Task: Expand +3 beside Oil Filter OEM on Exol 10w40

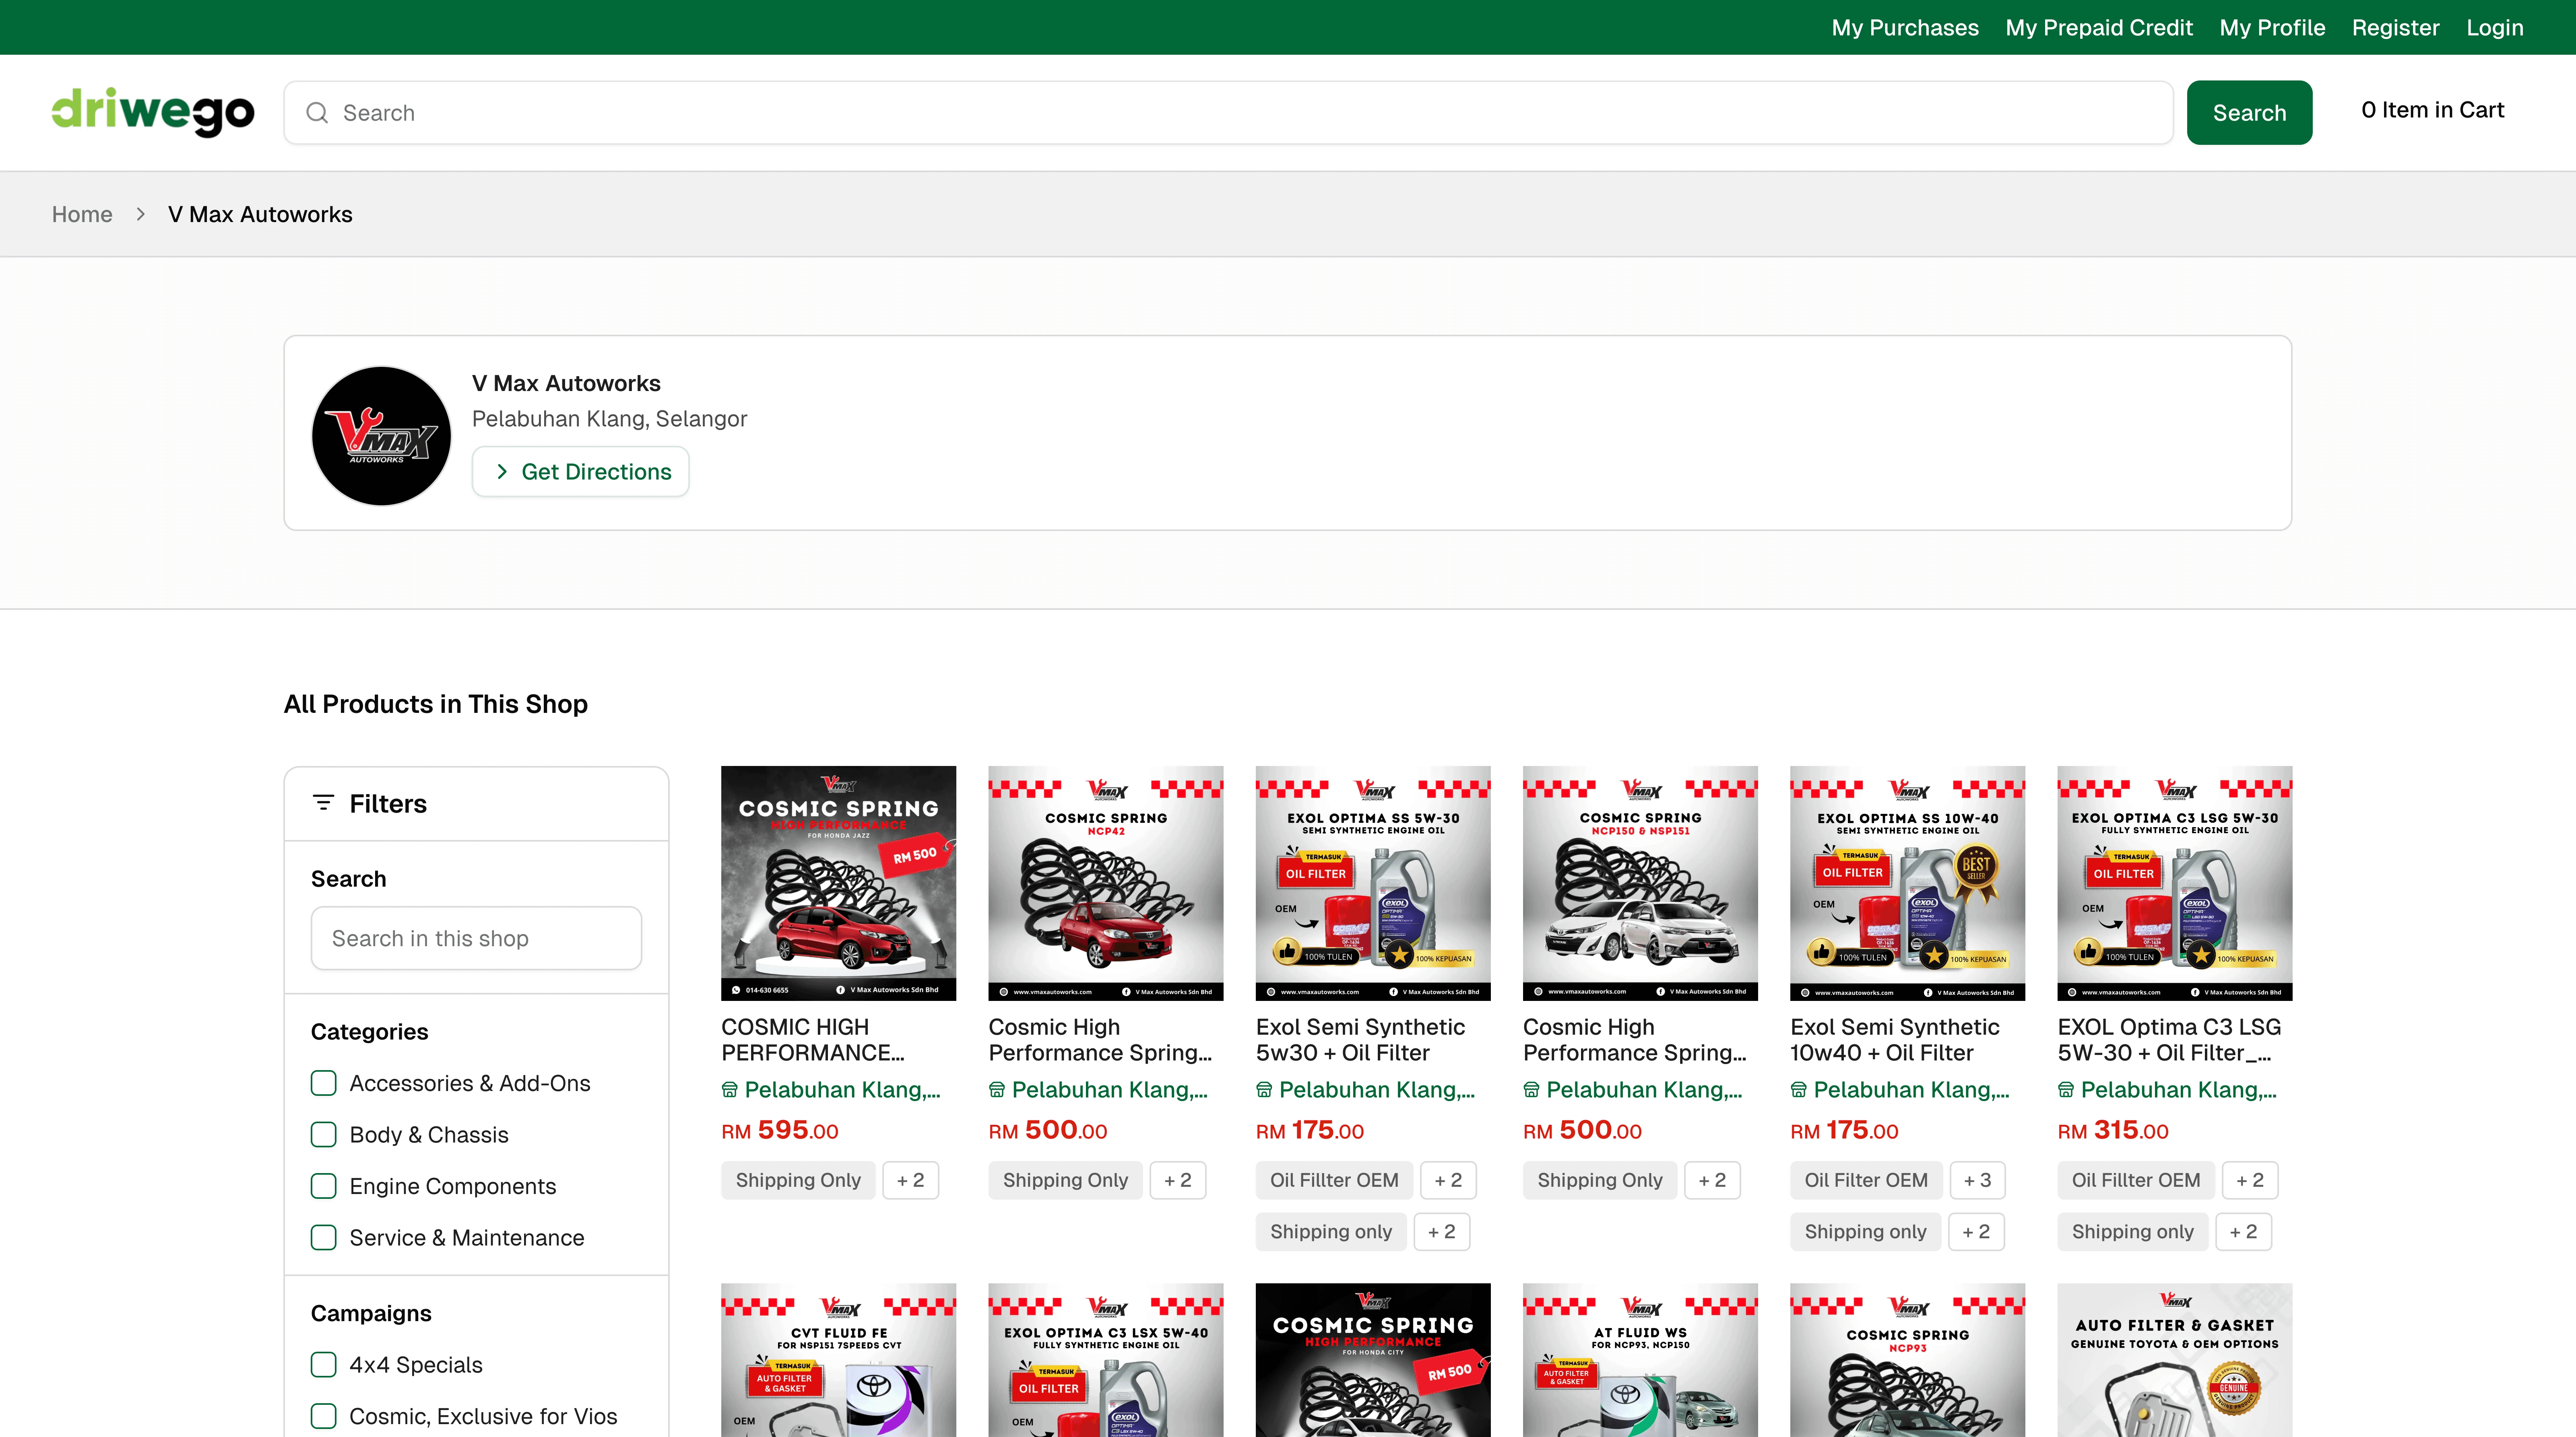Action: pyautogui.click(x=1977, y=1180)
